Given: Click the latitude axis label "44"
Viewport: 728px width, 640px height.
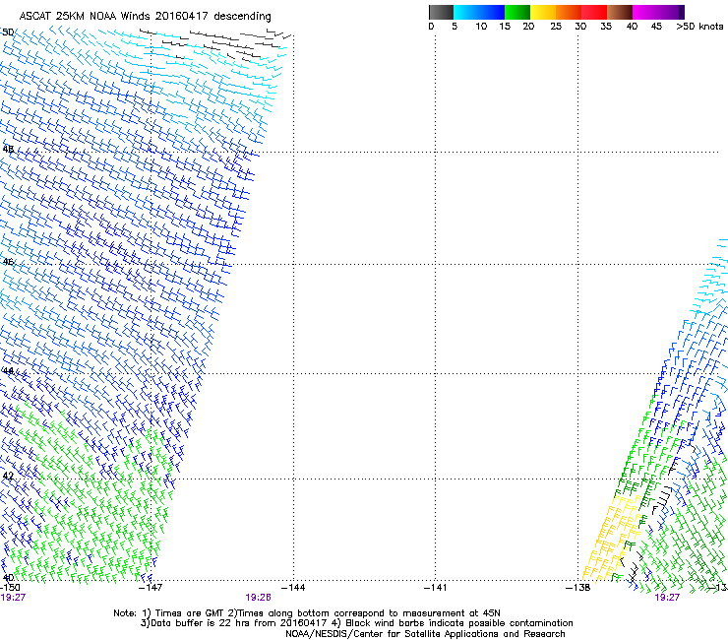Looking at the screenshot, I should [8, 371].
